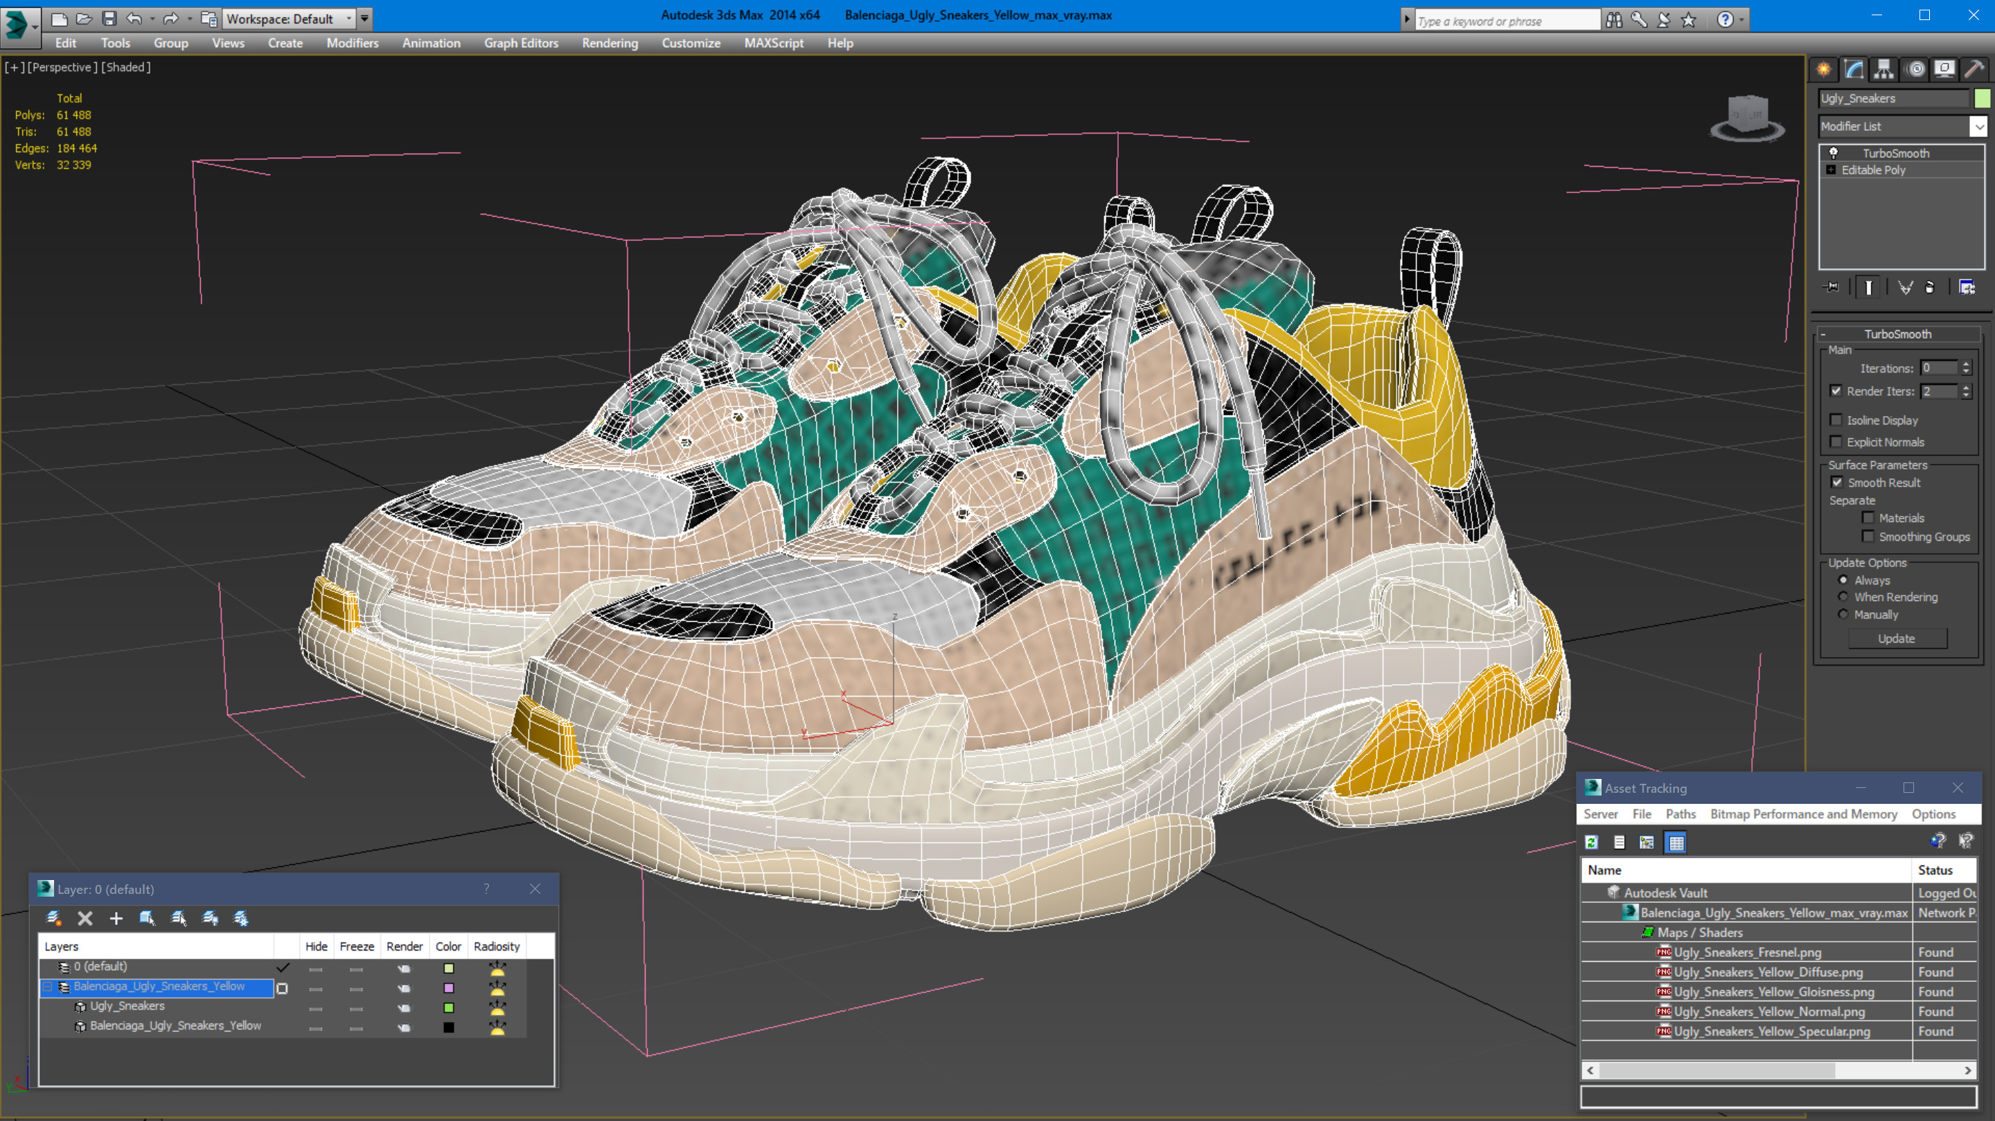Screen dimensions: 1995x1121
Task: Click the favorites star icon
Action: pyautogui.click(x=1688, y=20)
